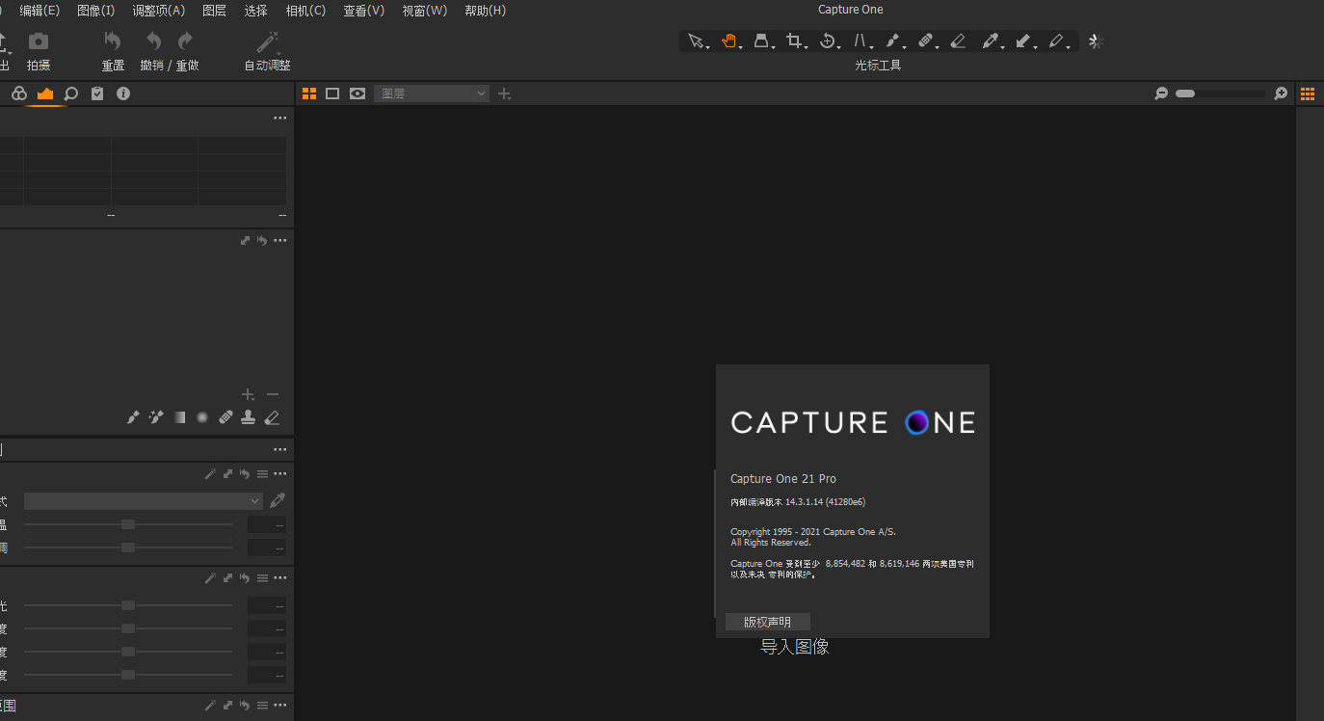
Task: Select the Erase Mask tool in top toolbar
Action: [x=957, y=40]
